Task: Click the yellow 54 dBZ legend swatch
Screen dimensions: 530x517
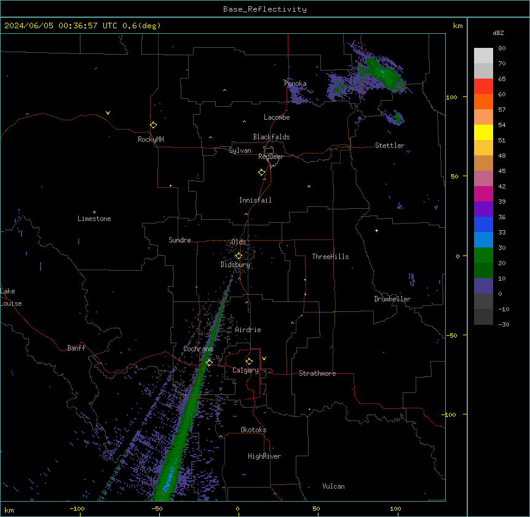Action: (x=483, y=132)
